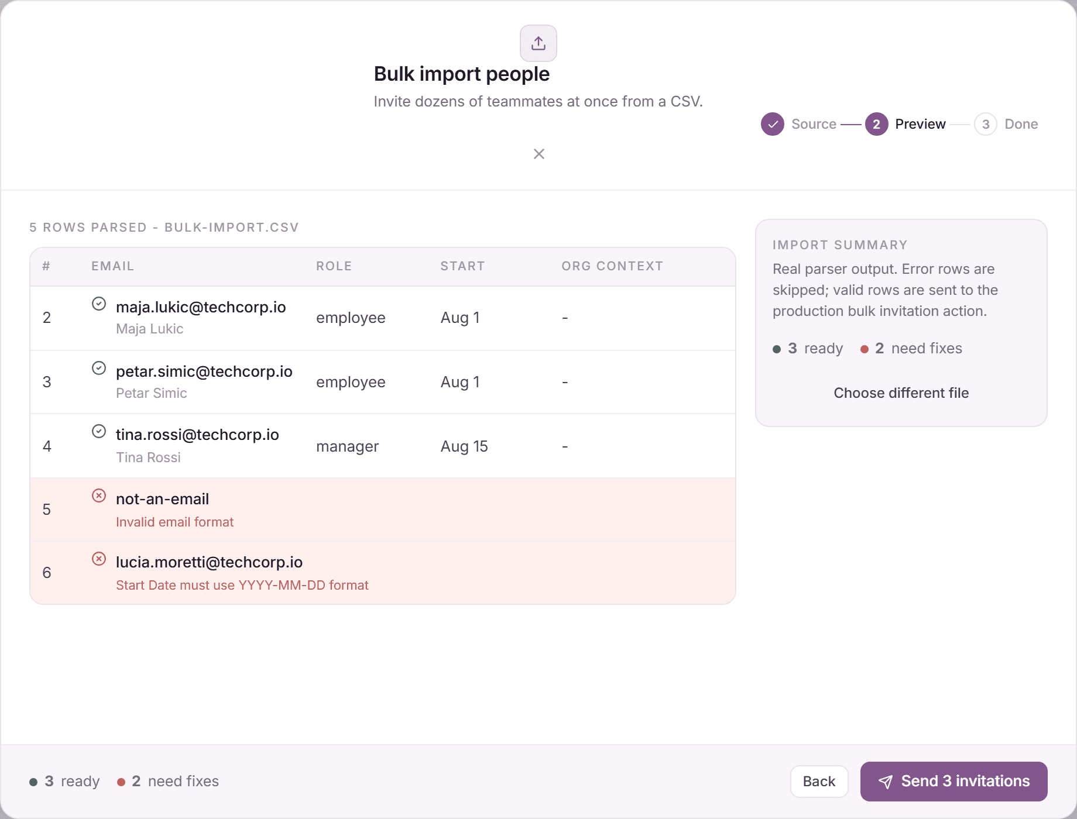The width and height of the screenshot is (1077, 819).
Task: Click error icon on lucia.moretti row
Action: point(99,559)
